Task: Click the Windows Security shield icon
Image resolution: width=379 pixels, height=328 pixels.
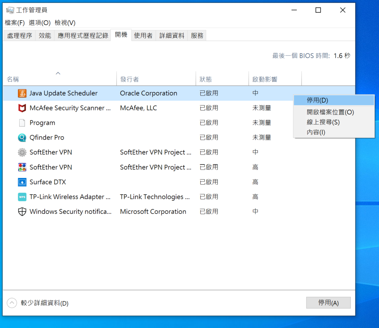Action: click(22, 212)
